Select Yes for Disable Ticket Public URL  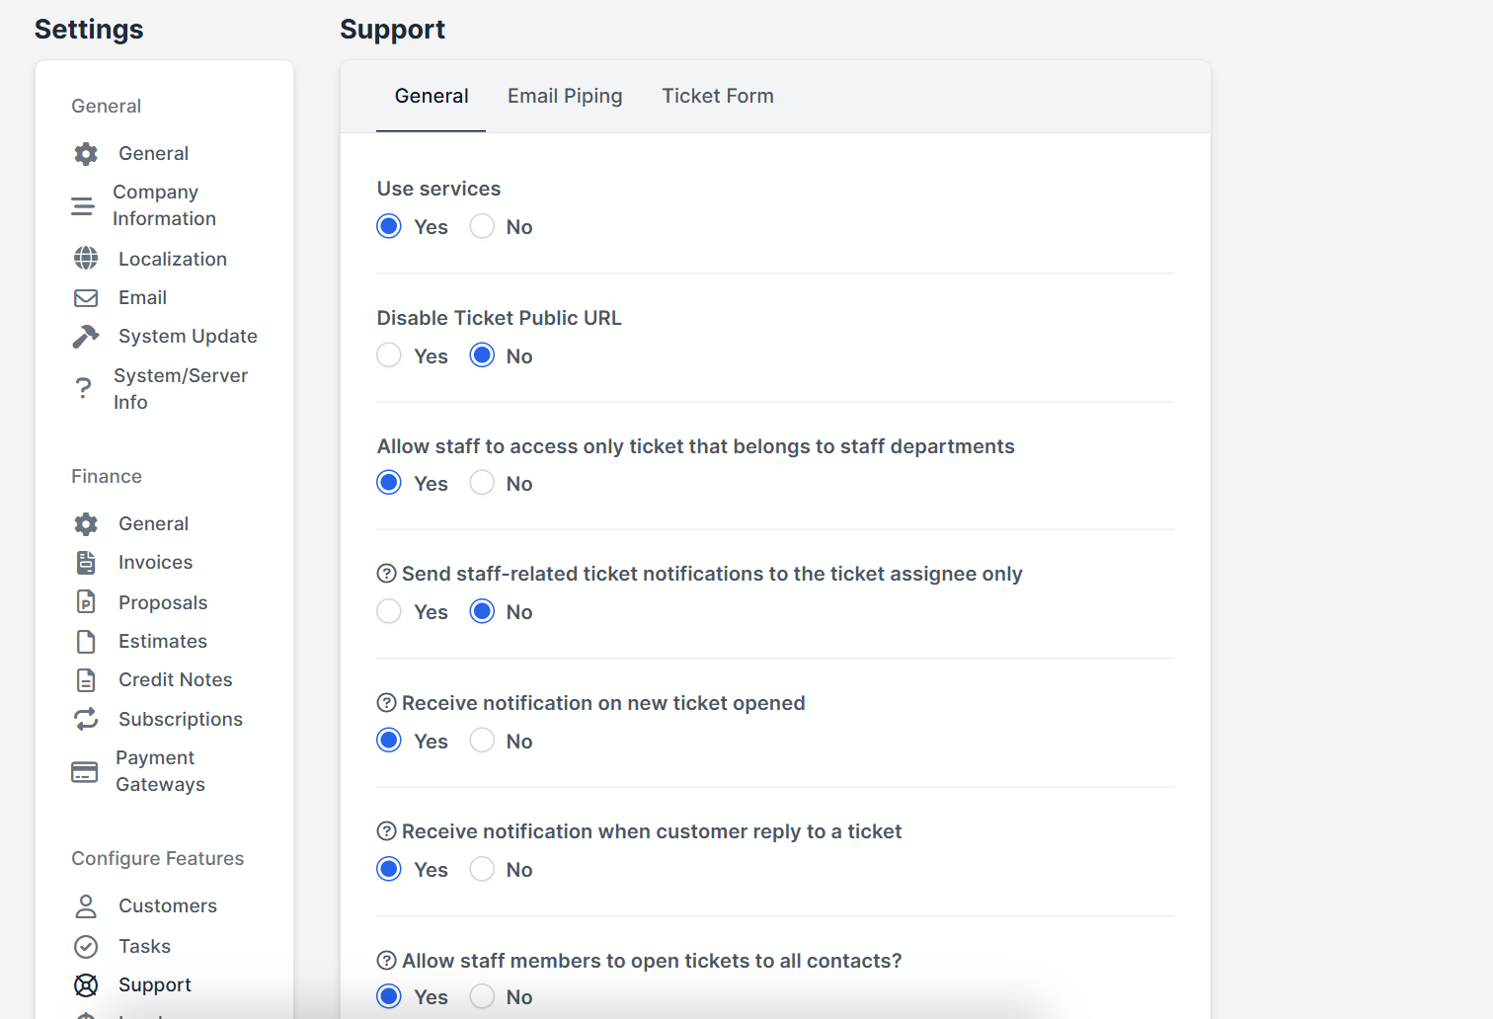pos(389,354)
